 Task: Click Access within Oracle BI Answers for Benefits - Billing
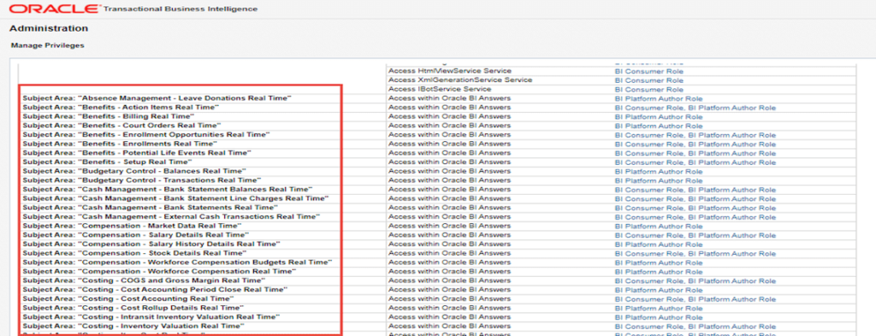tap(449, 116)
